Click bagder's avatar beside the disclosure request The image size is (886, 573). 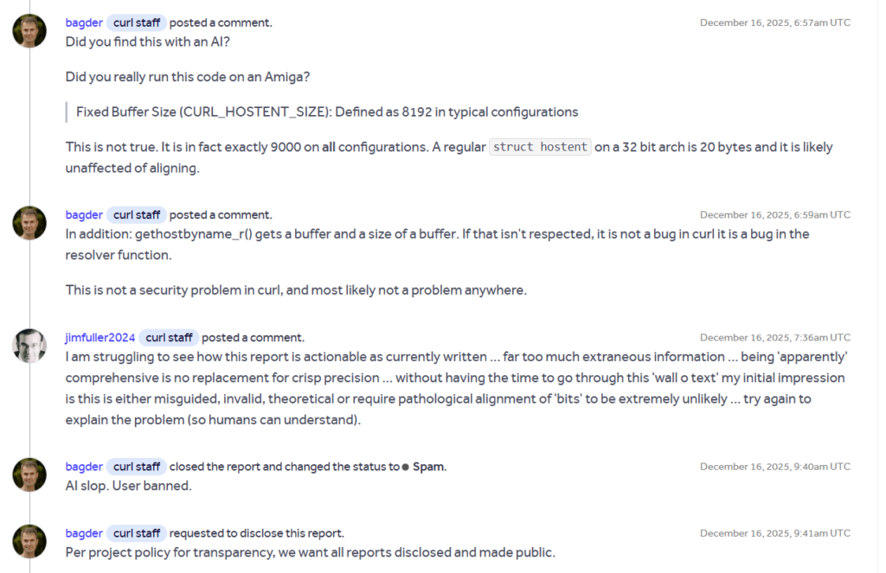click(x=29, y=541)
